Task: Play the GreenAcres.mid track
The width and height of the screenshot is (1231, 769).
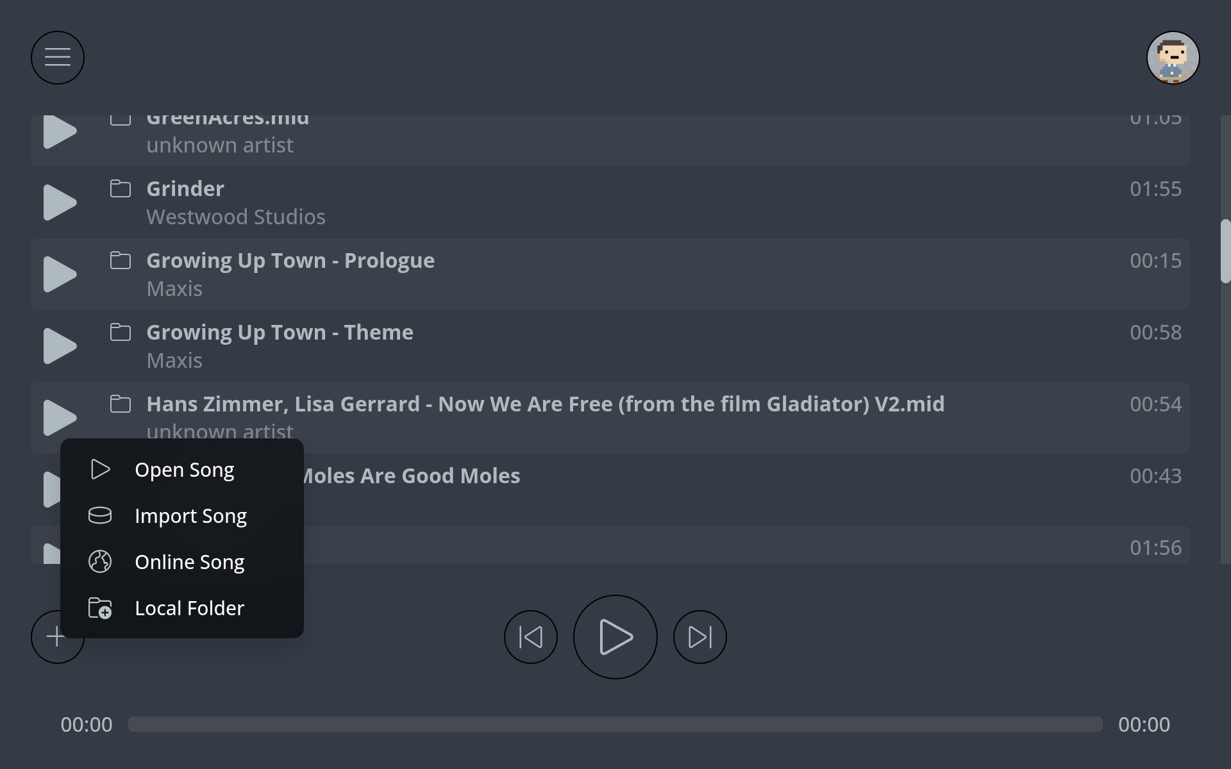Action: pos(59,131)
